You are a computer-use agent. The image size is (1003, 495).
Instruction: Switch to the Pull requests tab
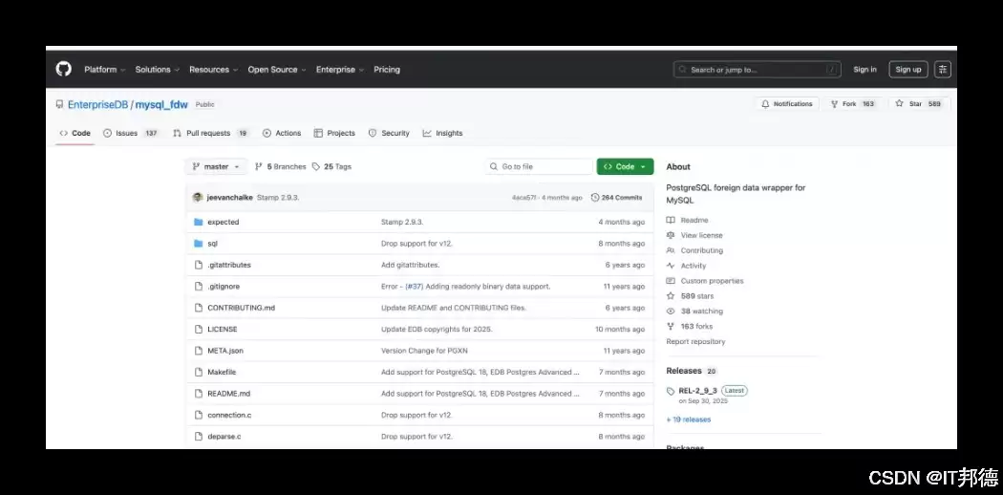point(210,133)
